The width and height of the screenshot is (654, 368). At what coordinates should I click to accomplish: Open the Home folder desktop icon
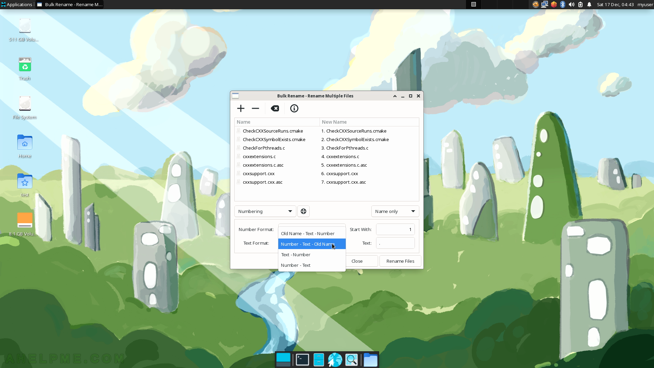point(25,147)
